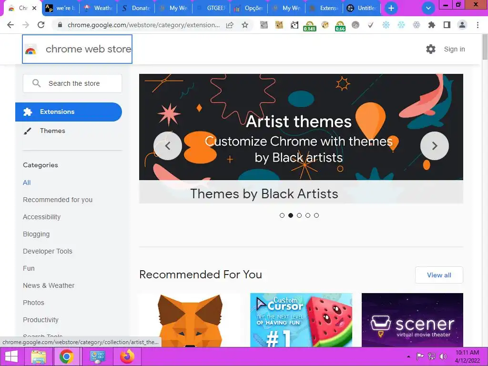The width and height of the screenshot is (488, 366).
Task: Open the tab search dropdown arrow
Action: coord(428,8)
